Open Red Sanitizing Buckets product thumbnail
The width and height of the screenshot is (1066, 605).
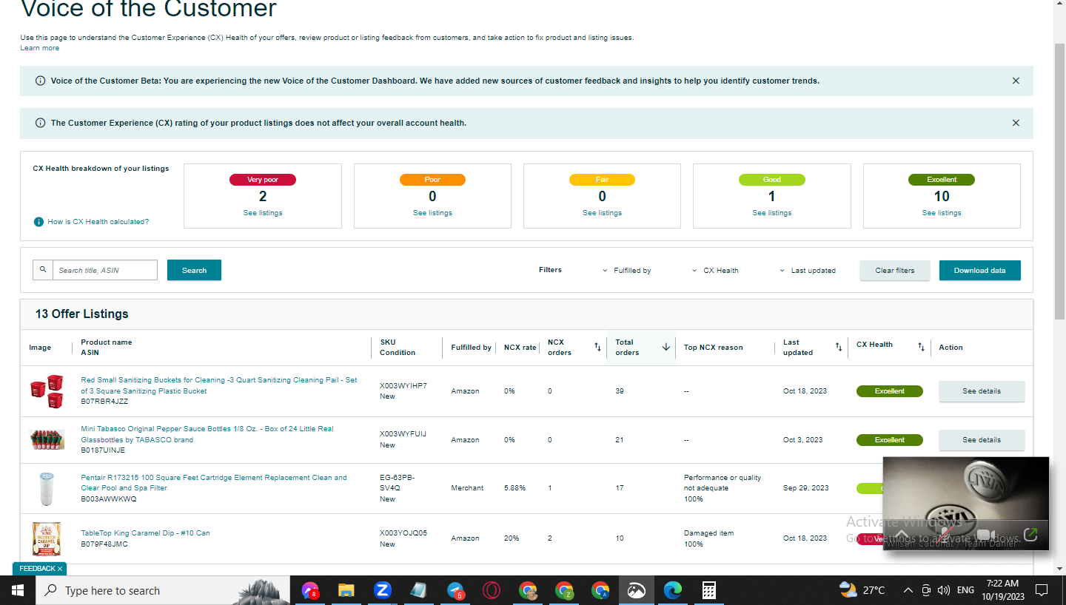47,391
